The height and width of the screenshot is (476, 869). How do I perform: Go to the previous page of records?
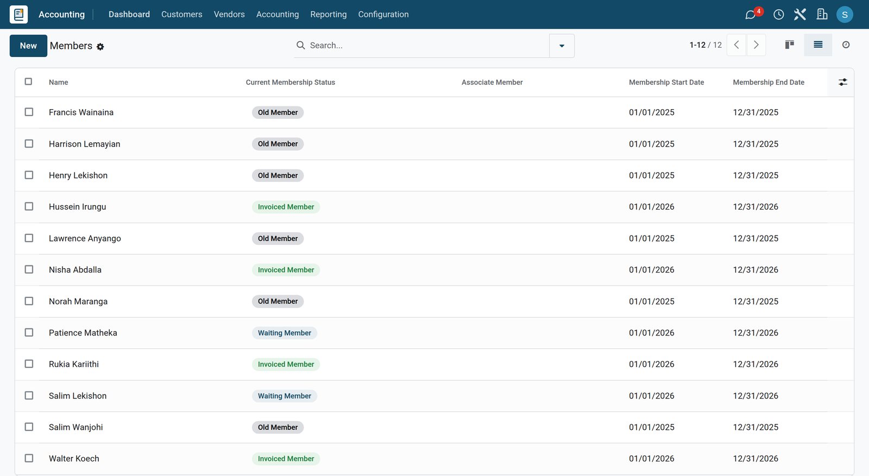point(736,45)
